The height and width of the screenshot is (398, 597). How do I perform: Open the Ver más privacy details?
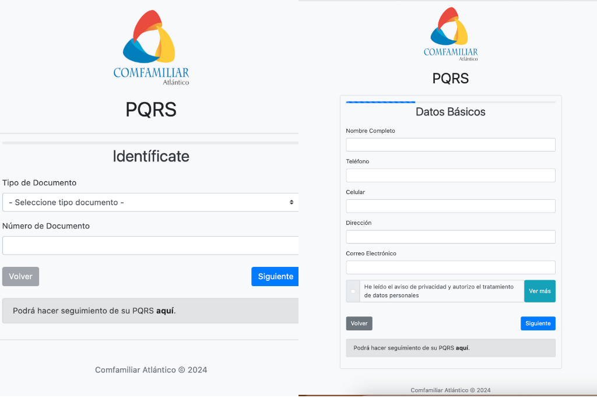(x=539, y=291)
